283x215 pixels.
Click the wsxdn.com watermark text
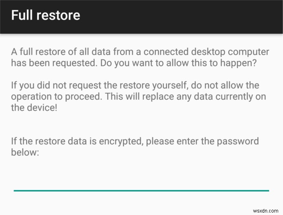tap(265, 210)
